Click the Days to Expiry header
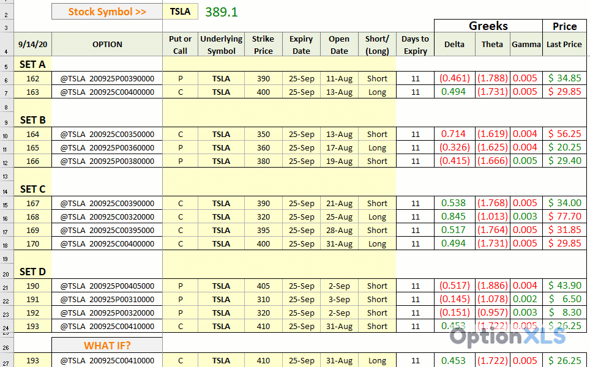 coord(415,45)
